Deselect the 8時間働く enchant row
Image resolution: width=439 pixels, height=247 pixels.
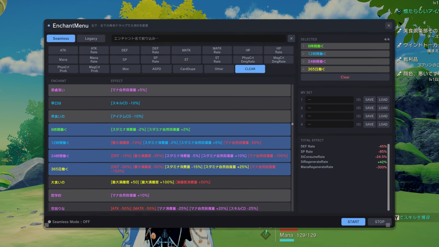pos(170,130)
